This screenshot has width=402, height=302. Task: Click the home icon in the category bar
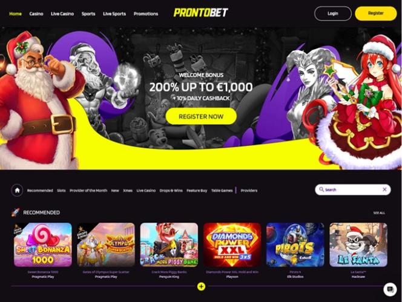17,190
